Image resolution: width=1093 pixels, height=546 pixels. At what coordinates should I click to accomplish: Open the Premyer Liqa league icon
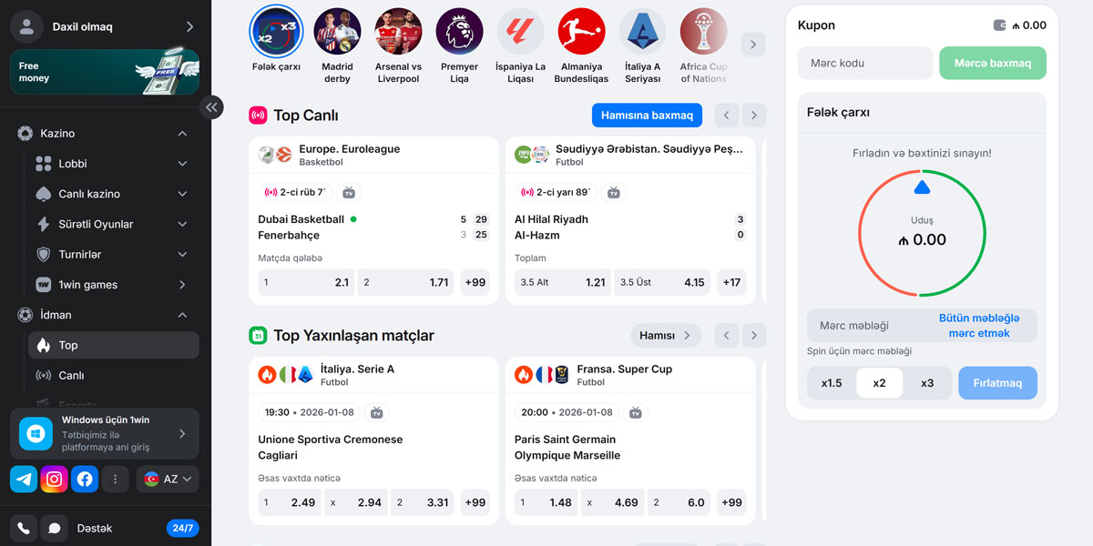459,32
